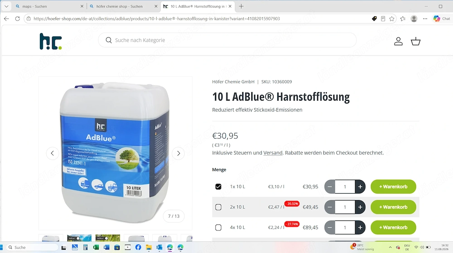Click the Höfer Chemie GmbH vendor name
The width and height of the screenshot is (453, 253).
tap(233, 81)
